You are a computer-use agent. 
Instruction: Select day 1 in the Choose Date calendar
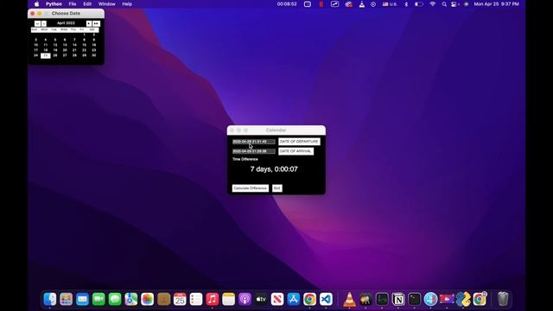tap(85, 35)
